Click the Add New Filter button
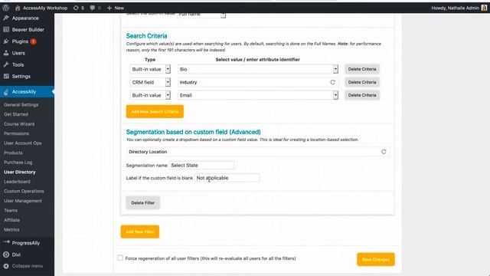Screen dimensions: 490x276 140,232
